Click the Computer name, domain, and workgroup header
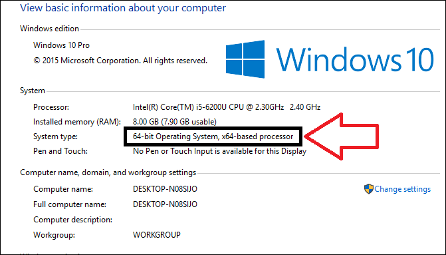The height and width of the screenshot is (255, 446). pyautogui.click(x=108, y=172)
